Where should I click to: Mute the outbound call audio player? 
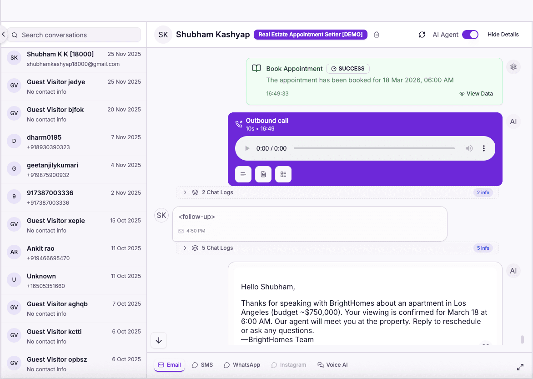pos(469,148)
